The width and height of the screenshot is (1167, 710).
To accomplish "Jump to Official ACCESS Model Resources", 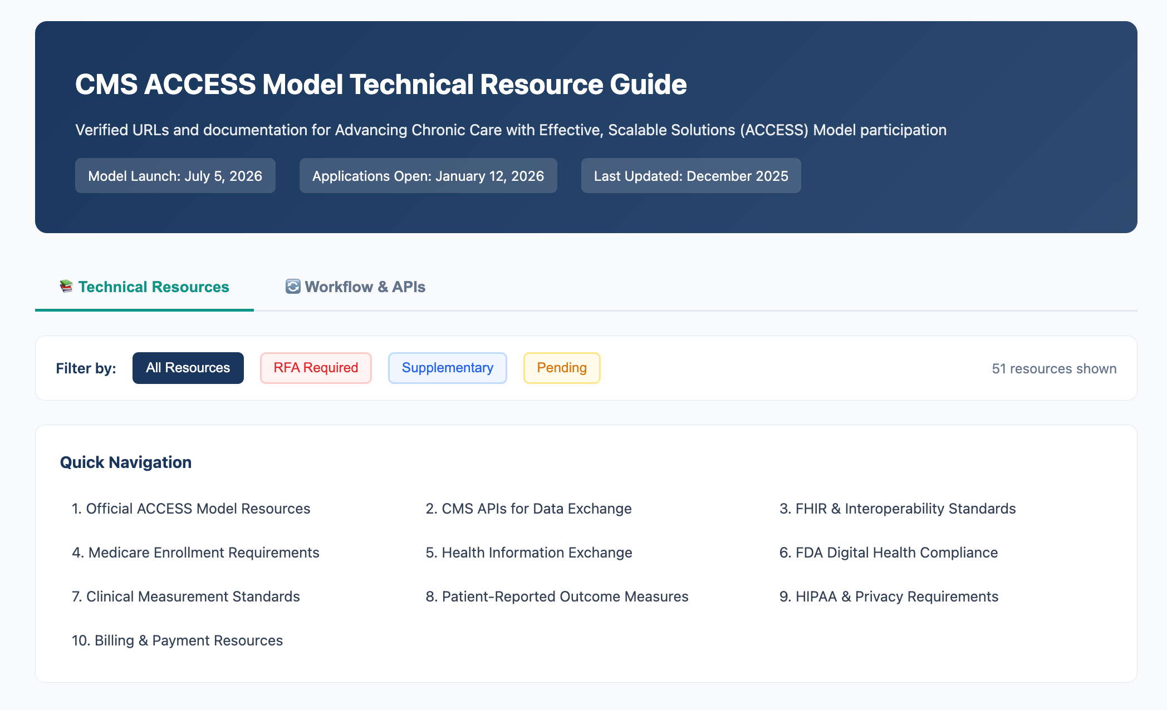I will click(x=191, y=509).
